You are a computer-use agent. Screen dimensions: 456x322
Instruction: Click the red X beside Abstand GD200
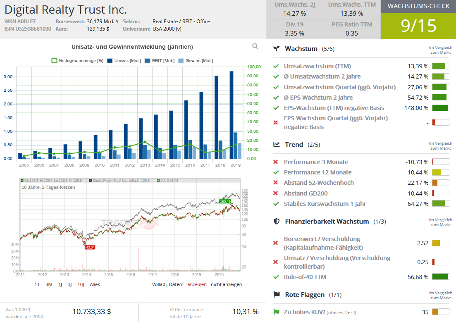(x=276, y=193)
